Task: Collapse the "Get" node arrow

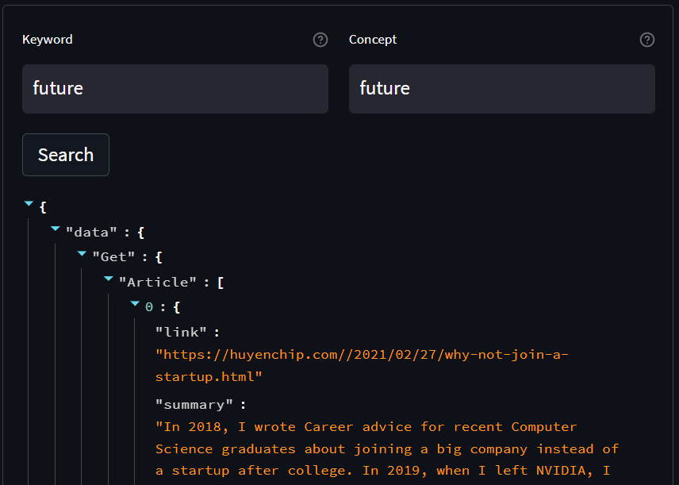Action: (x=82, y=253)
